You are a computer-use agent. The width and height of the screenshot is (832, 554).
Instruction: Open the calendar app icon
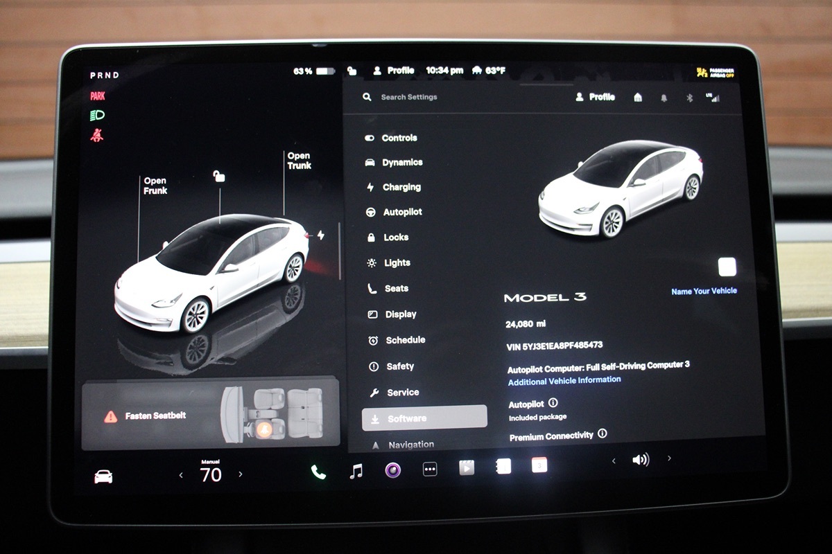click(539, 465)
